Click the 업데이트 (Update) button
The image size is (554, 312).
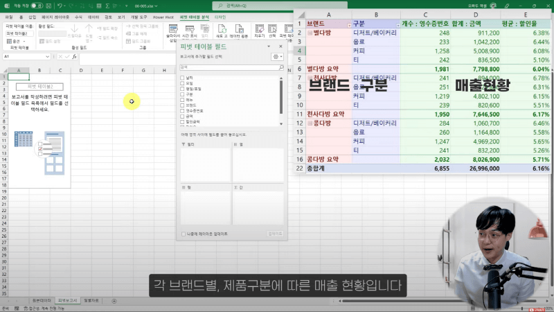click(x=275, y=234)
